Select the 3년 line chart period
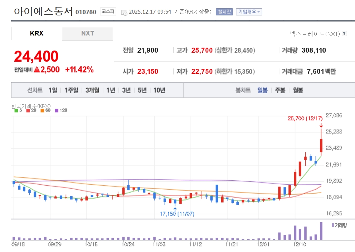Viewport: 355px width, 252px height. (127, 90)
